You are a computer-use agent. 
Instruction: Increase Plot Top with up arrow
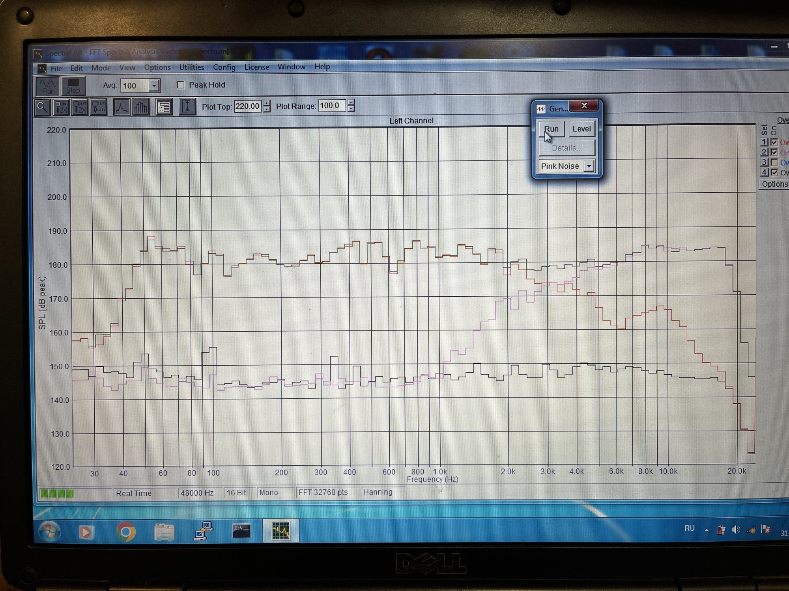[267, 103]
